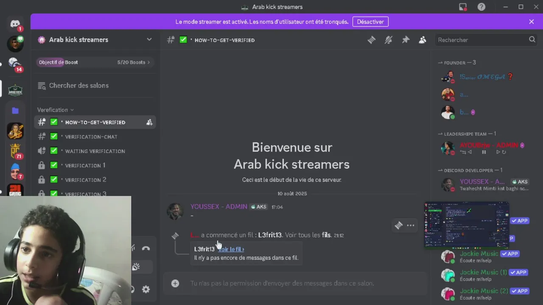This screenshot has width=543, height=305.
Task: Click the plus attachment icon in message bar
Action: pyautogui.click(x=175, y=283)
